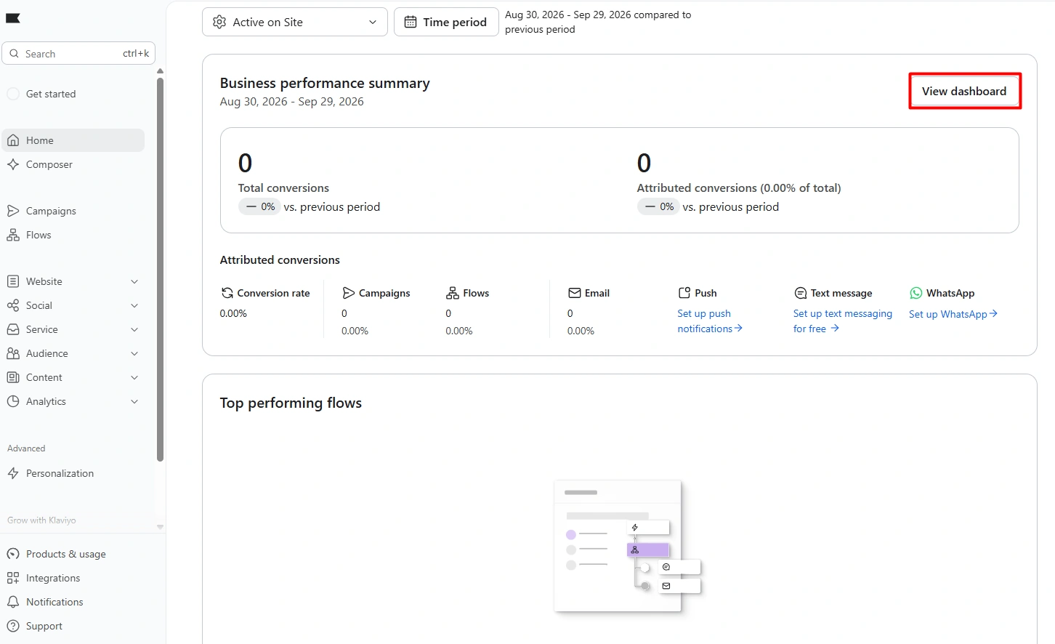
Task: Expand the Social menu chevron
Action: coord(134,305)
